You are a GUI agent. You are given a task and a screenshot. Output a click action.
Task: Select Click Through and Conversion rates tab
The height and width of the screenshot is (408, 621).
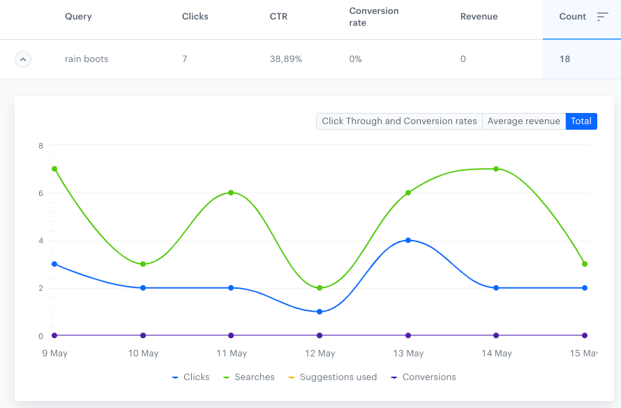[399, 121]
